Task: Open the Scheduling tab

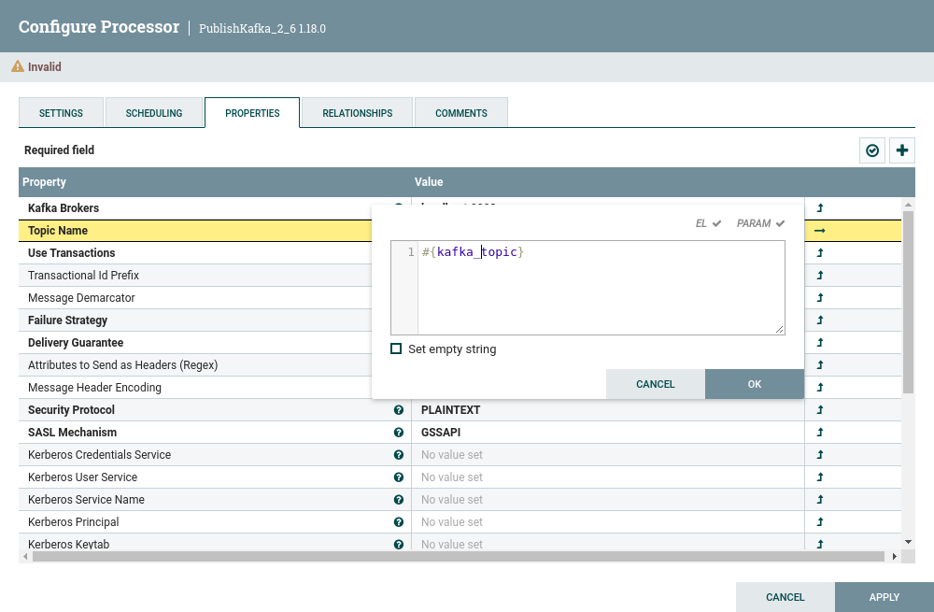Action: click(154, 113)
